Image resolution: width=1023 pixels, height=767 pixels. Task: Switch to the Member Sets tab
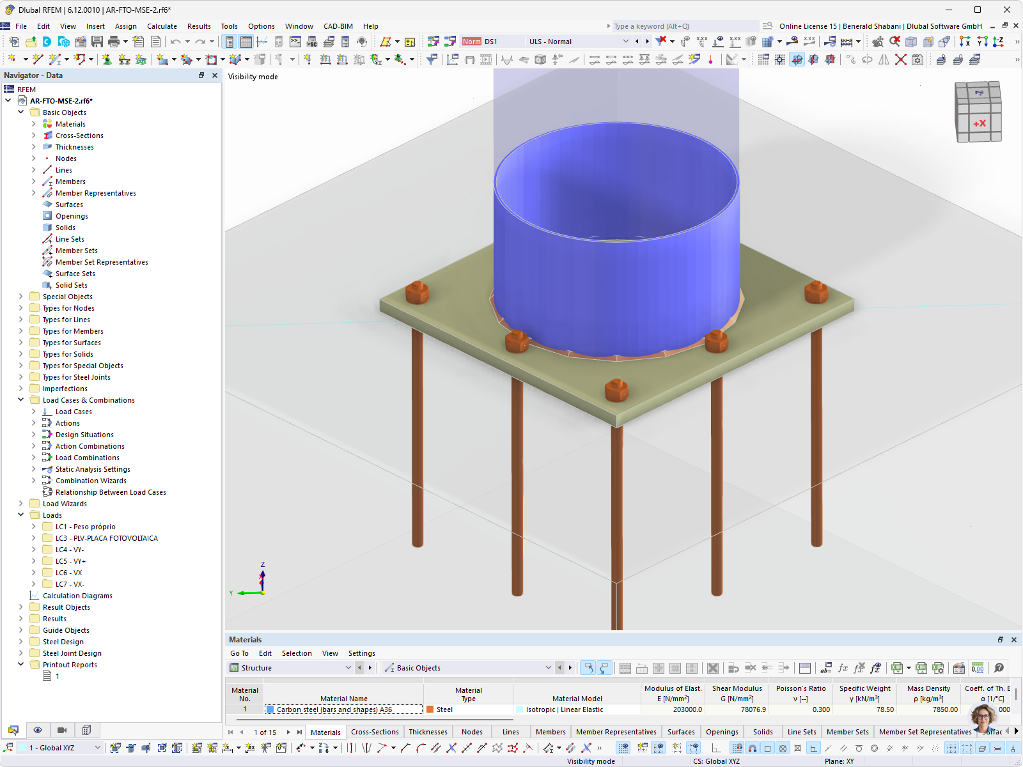click(x=847, y=732)
